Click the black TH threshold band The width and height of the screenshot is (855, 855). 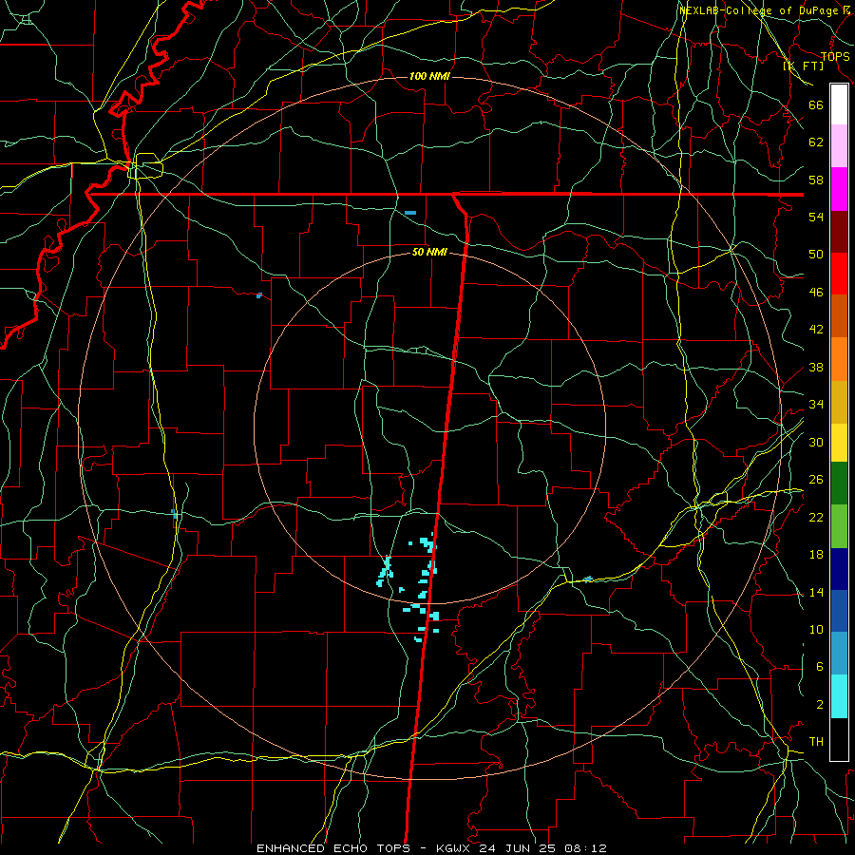click(x=839, y=739)
